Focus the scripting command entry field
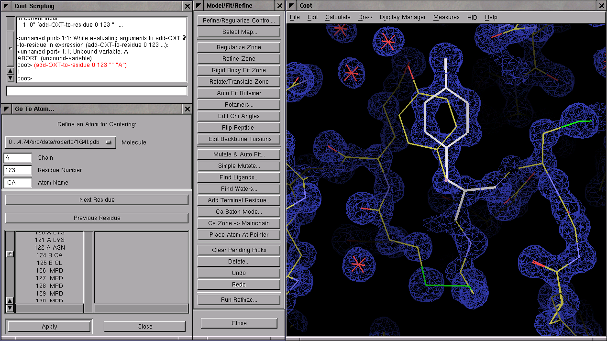Screen dimensions: 607x341 (x=96, y=91)
